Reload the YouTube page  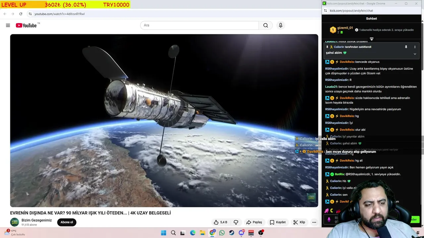tap(21, 14)
